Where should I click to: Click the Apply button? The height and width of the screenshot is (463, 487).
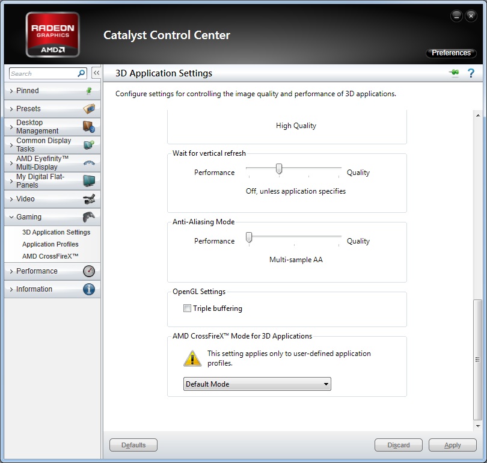point(453,445)
